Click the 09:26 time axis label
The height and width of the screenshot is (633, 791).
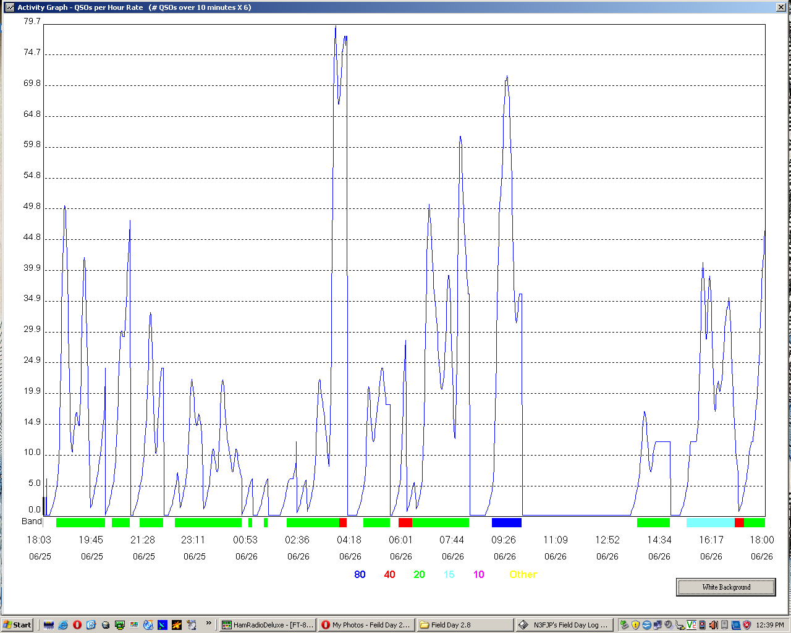point(504,540)
